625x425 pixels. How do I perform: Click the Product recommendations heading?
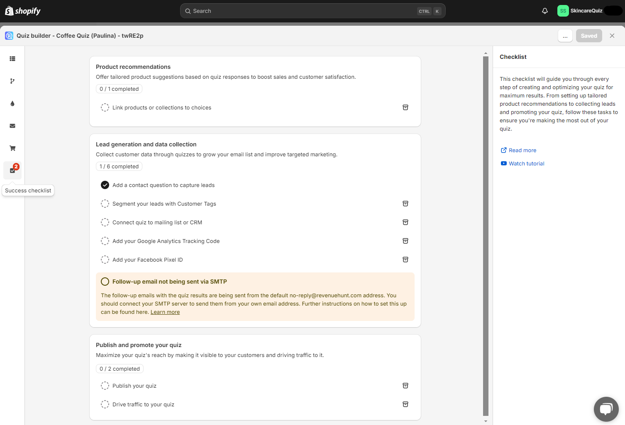[133, 67]
